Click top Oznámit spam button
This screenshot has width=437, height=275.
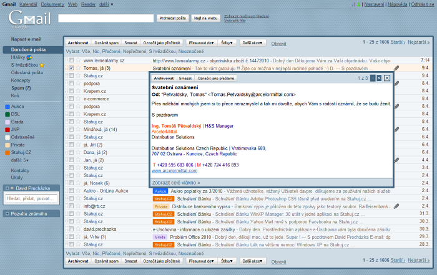click(x=107, y=43)
